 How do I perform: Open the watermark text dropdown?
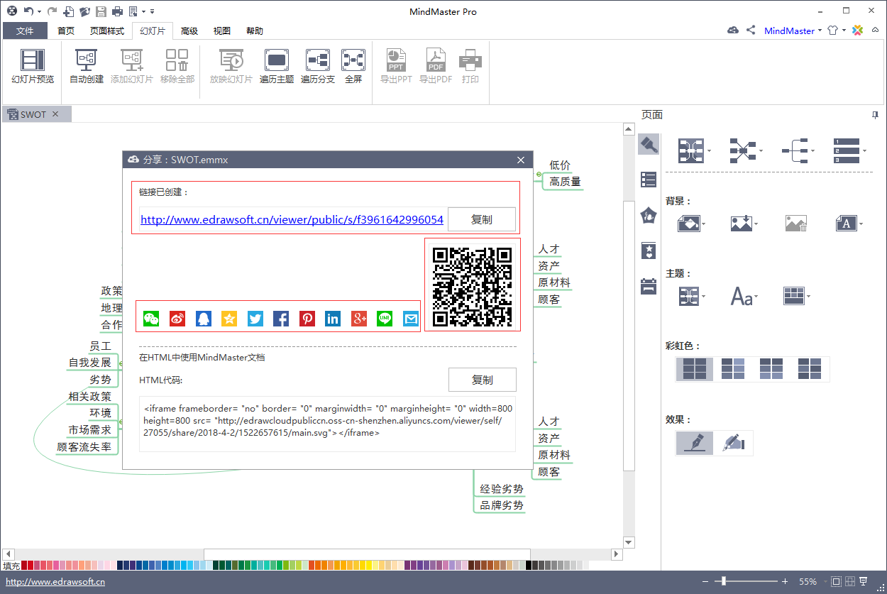[x=849, y=224]
